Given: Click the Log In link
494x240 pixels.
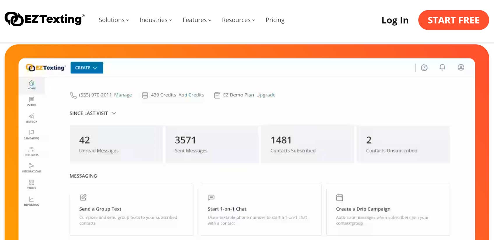Looking at the screenshot, I should (395, 20).
